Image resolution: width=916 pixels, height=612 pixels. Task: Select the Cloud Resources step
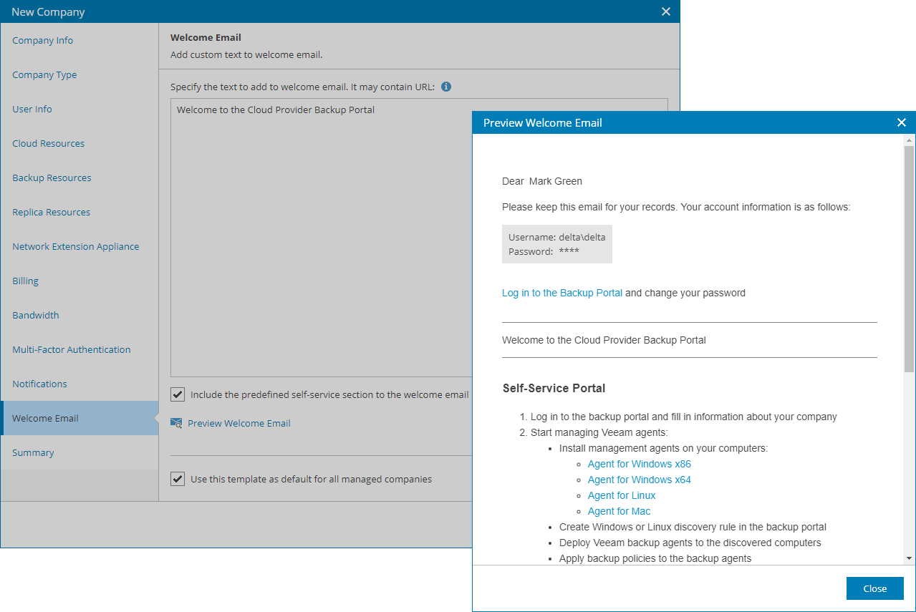[x=79, y=143]
